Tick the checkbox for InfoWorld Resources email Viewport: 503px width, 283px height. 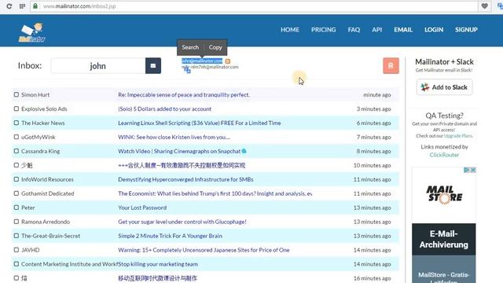pyautogui.click(x=17, y=179)
